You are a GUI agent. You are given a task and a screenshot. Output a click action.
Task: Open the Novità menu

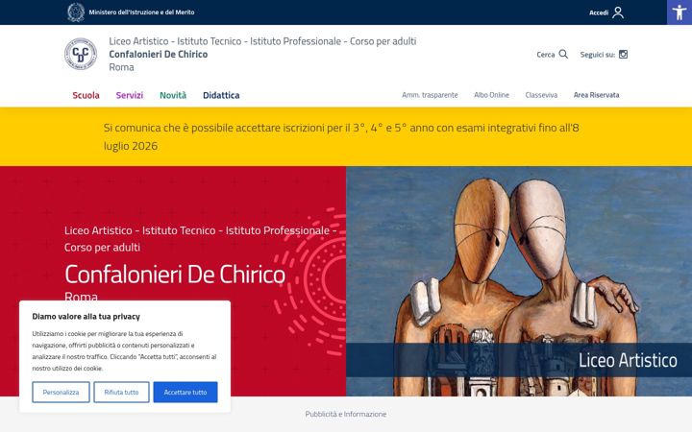coord(173,95)
